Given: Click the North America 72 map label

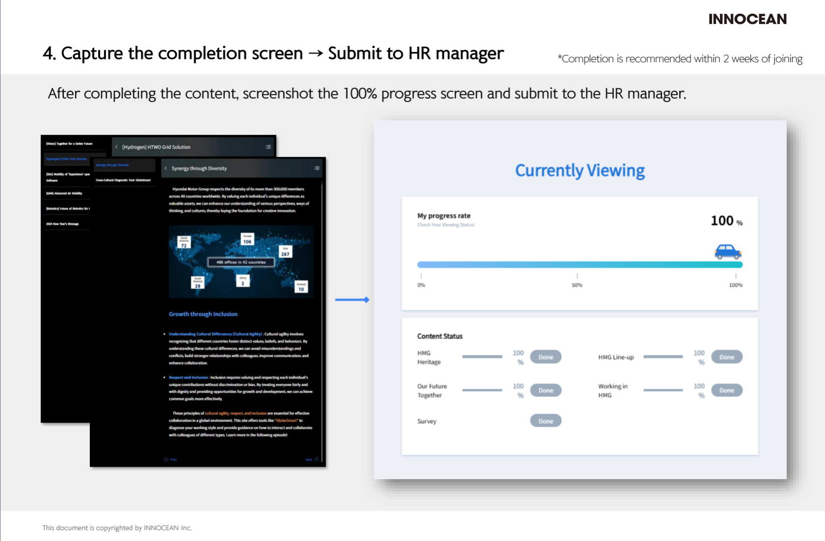Looking at the screenshot, I should click(x=184, y=242).
